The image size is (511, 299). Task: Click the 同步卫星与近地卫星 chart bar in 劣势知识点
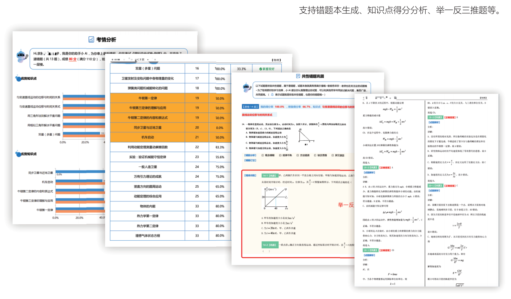click(x=80, y=172)
